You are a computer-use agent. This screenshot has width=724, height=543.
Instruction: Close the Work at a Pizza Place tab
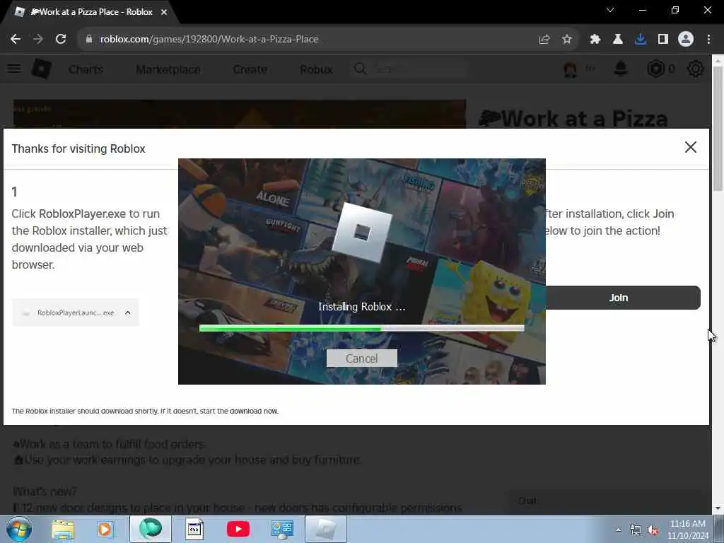(164, 12)
